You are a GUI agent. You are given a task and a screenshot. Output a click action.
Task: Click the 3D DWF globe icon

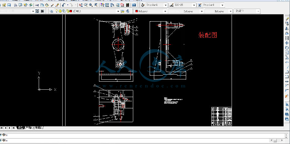[x=30, y=5]
